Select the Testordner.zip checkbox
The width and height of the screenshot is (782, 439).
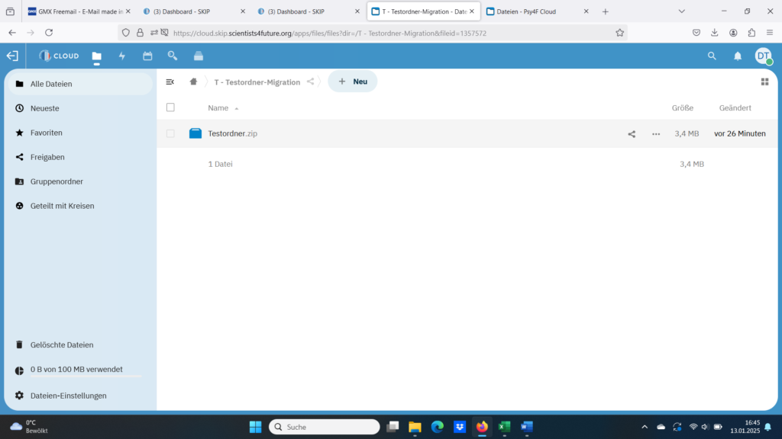point(170,133)
